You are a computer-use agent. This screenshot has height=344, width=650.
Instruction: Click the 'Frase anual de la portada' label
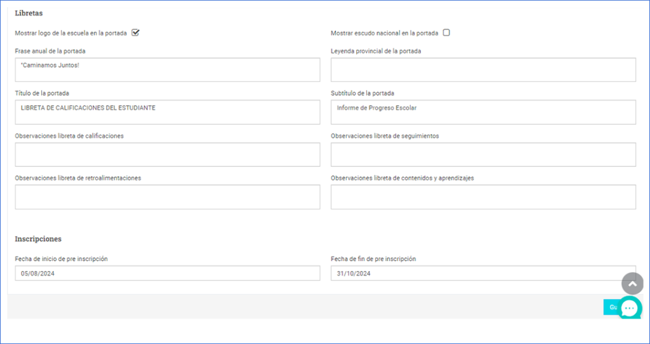point(50,51)
